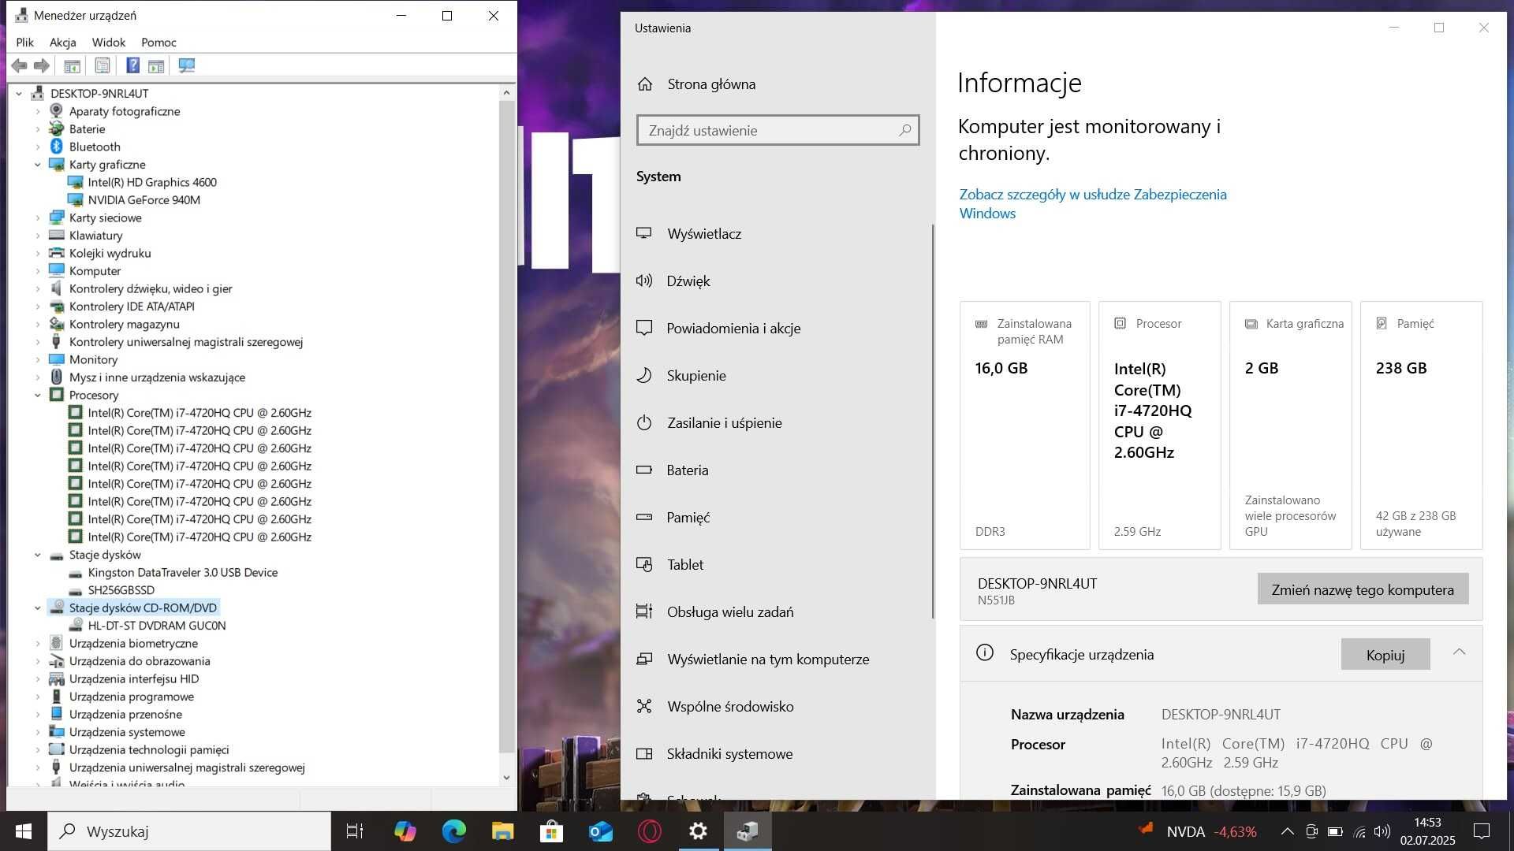Open the Plik menu
The image size is (1514, 851).
click(x=25, y=43)
